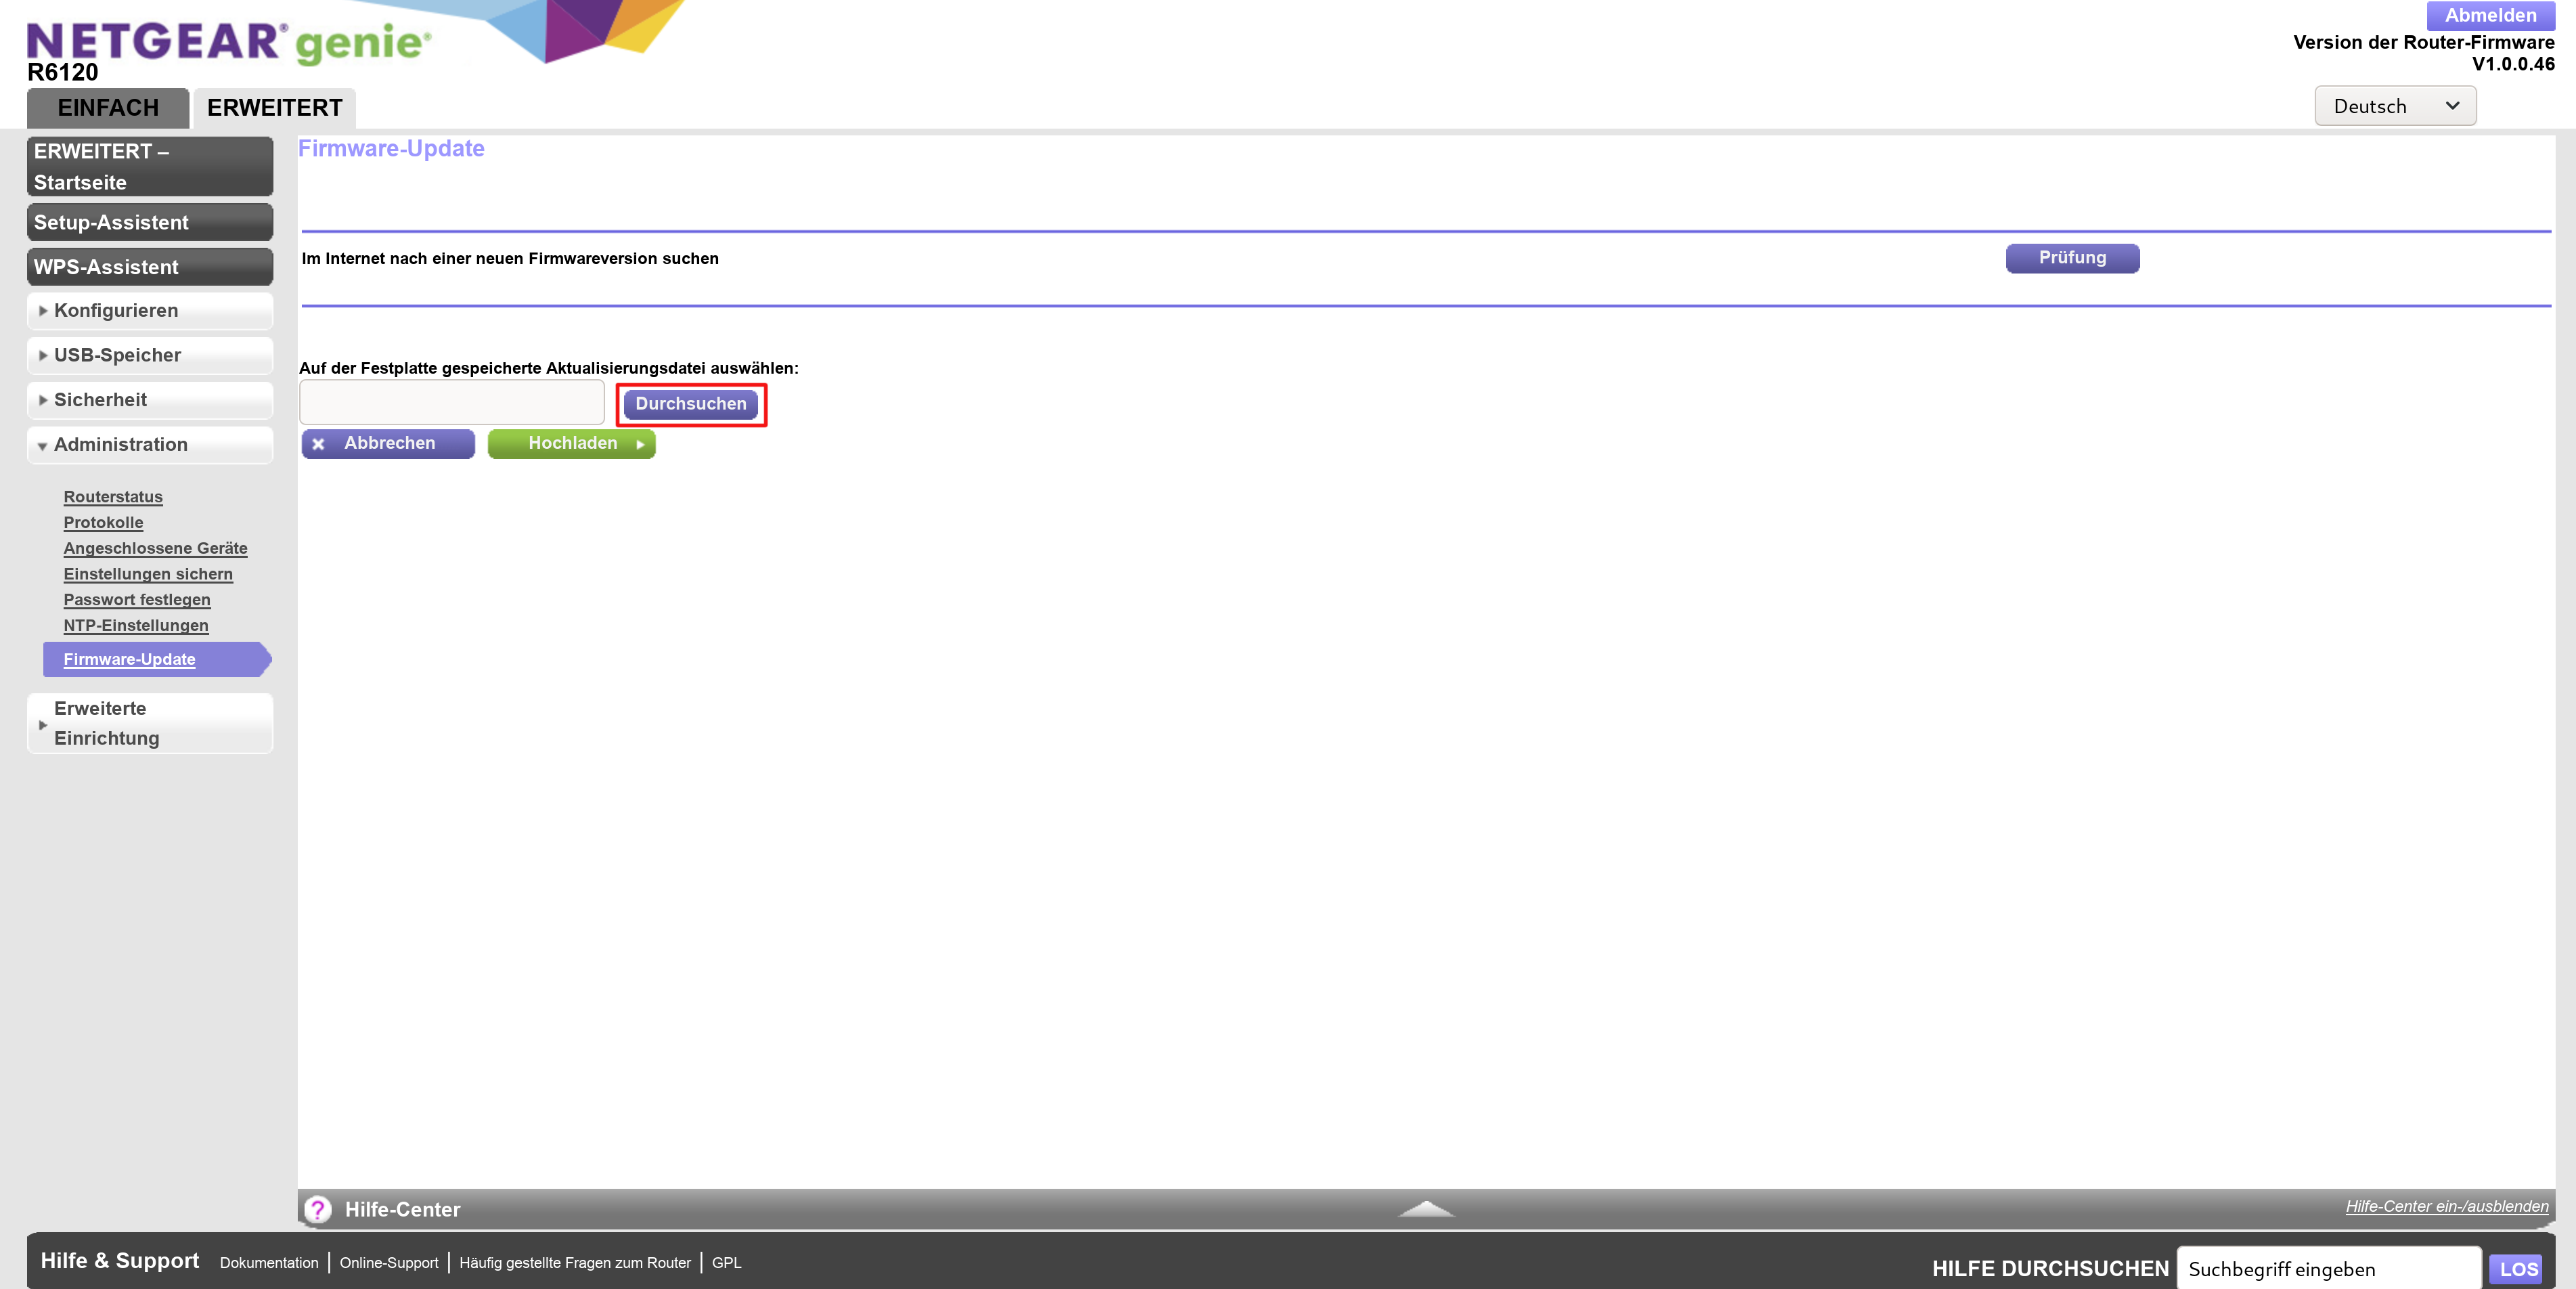Click the Hilfe-Center question mark icon

[318, 1209]
